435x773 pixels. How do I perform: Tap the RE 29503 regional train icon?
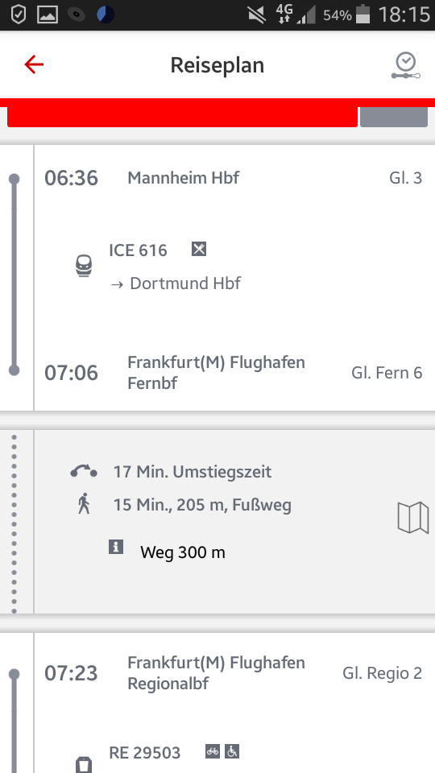tap(84, 765)
